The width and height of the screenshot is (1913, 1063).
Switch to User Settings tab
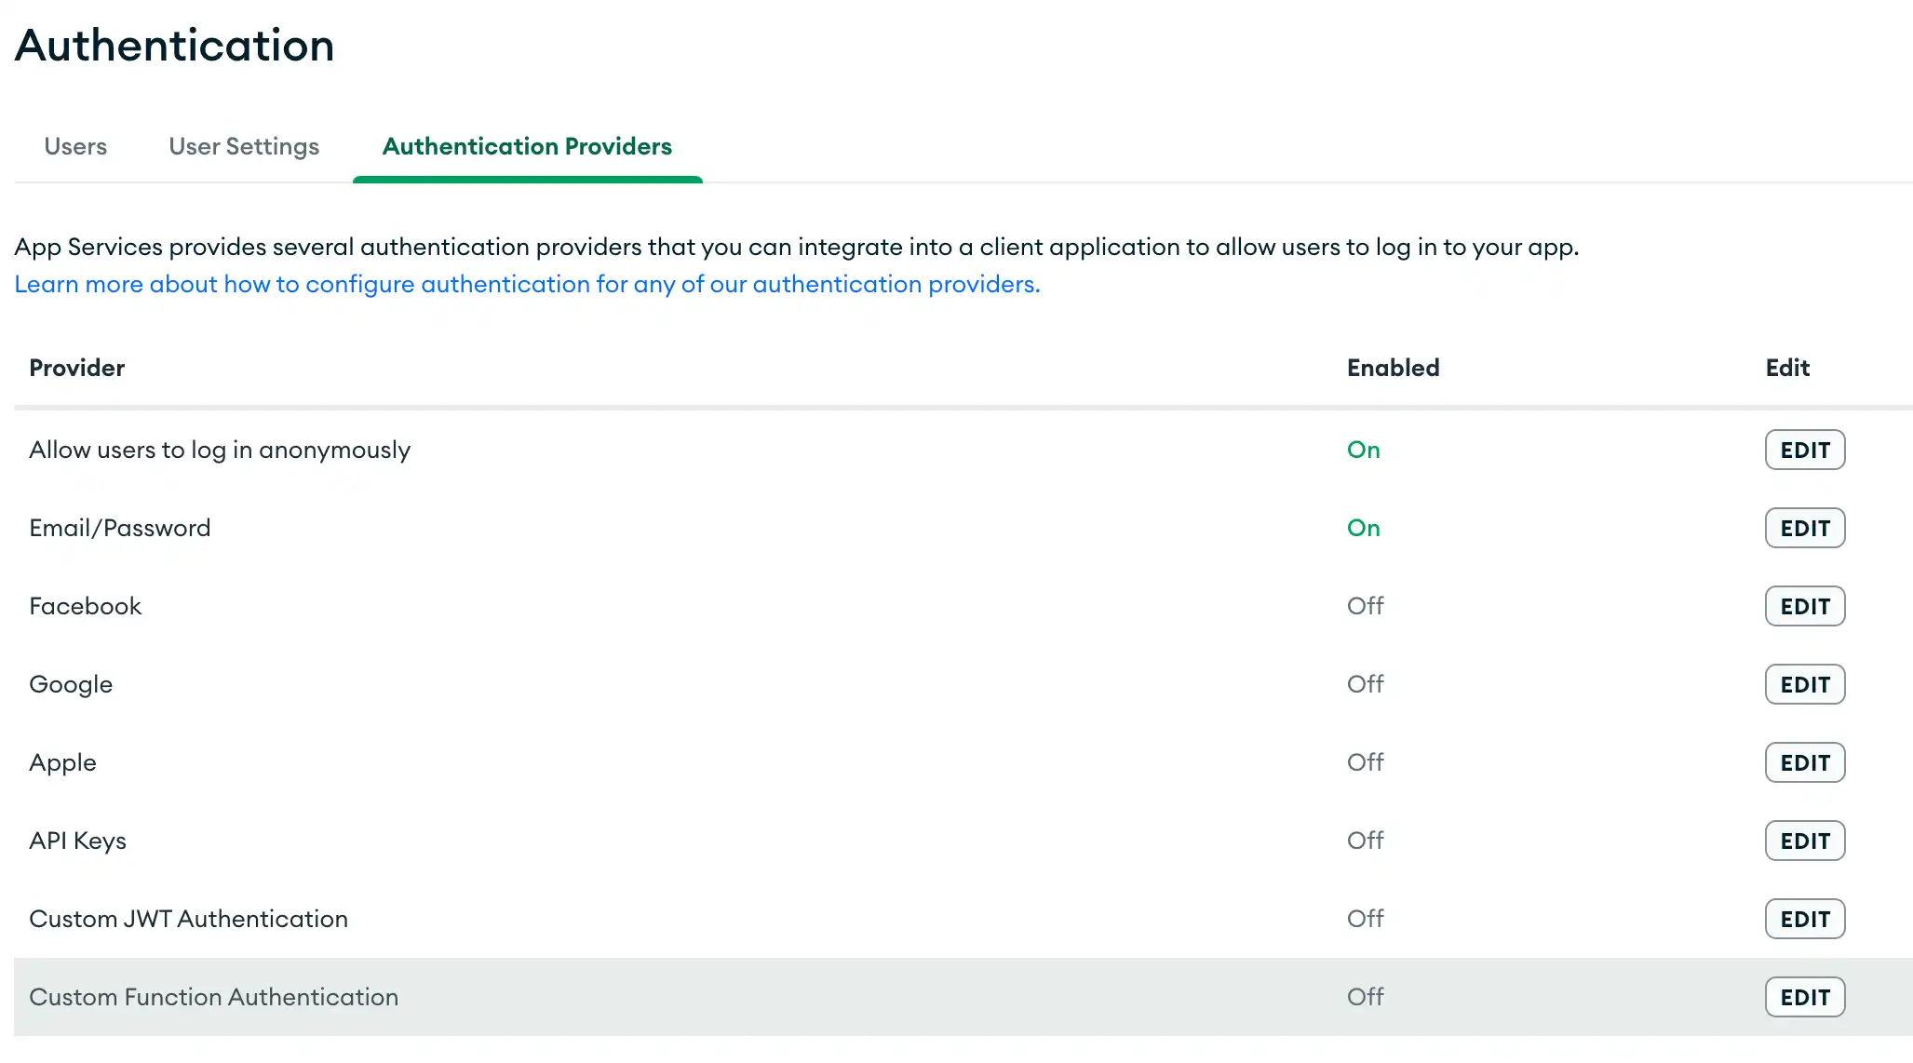[x=243, y=145]
